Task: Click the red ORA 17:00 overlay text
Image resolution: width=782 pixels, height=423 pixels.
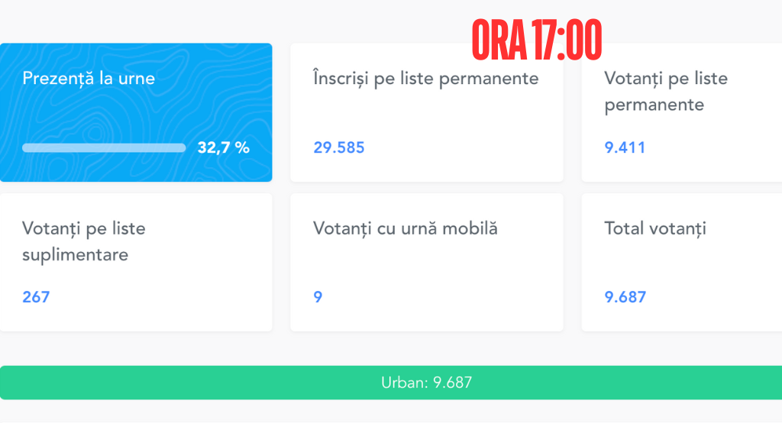Action: pos(537,40)
